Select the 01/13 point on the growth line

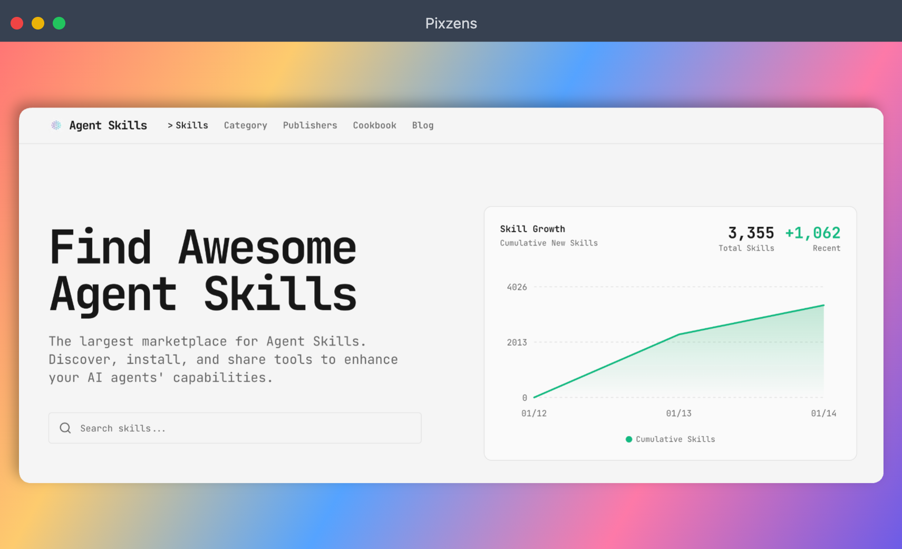679,334
